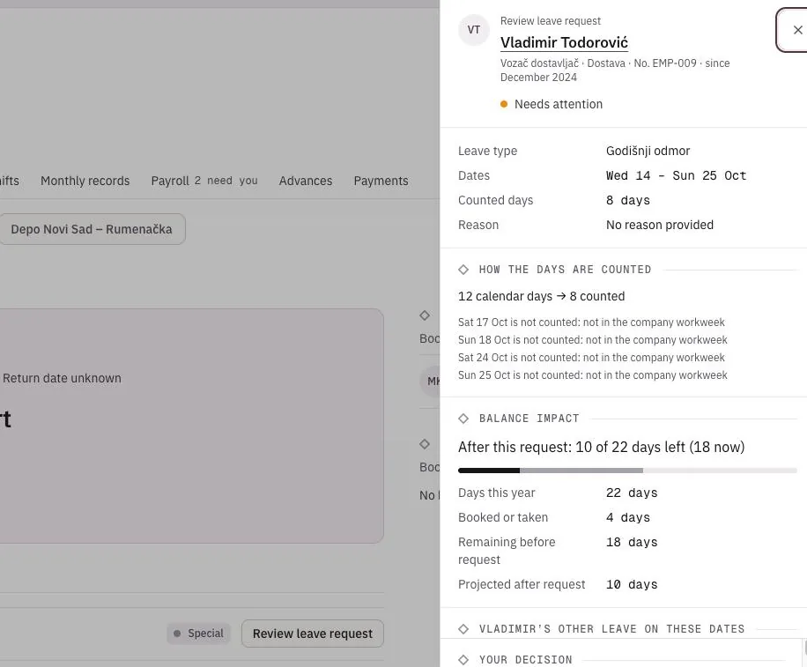Click the leave balance progress bar
This screenshot has width=807, height=667.
(627, 471)
